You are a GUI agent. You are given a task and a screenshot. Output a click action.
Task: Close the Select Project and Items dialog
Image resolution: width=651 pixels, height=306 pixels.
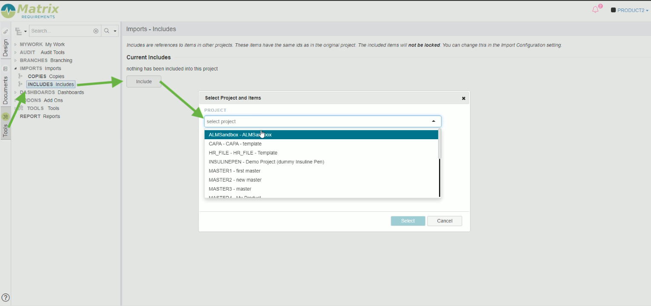[463, 98]
